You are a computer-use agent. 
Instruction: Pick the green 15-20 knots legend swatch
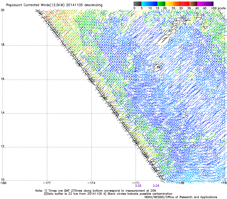[161, 4]
